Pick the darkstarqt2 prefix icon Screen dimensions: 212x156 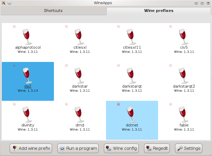point(184,75)
